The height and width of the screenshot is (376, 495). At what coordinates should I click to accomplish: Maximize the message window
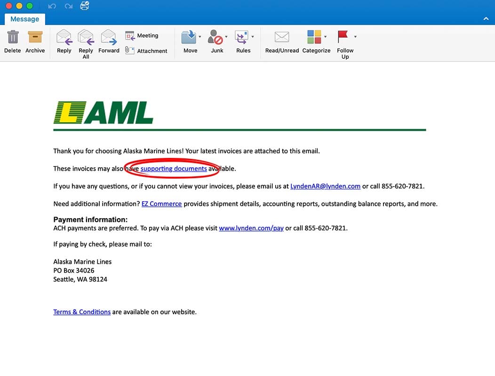click(x=30, y=6)
